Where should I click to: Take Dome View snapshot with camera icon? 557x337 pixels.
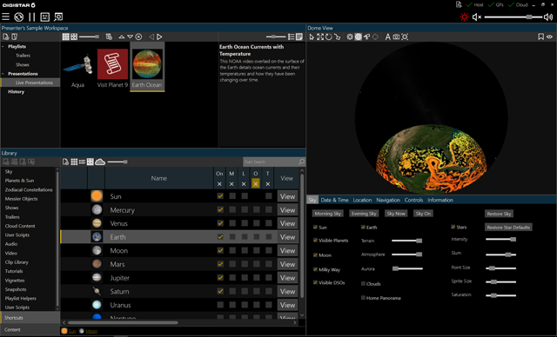(x=396, y=36)
